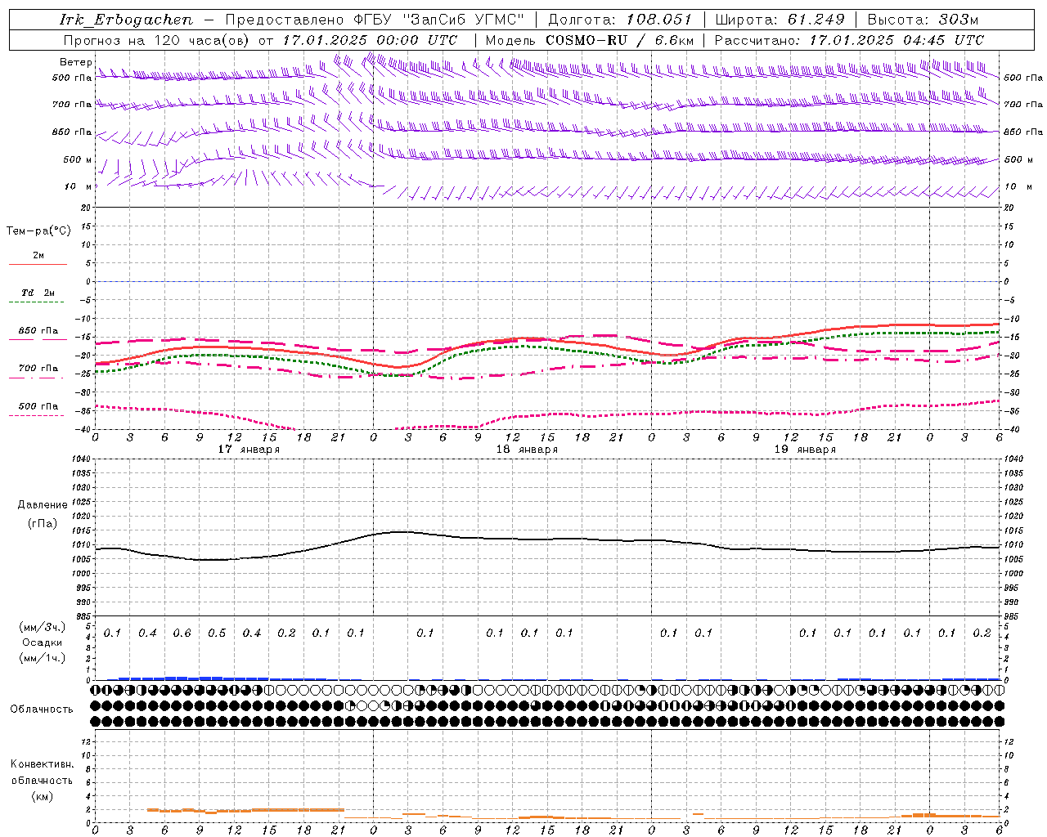1047x837 pixels.
Task: Click the date label "19 января"
Action: click(x=805, y=450)
